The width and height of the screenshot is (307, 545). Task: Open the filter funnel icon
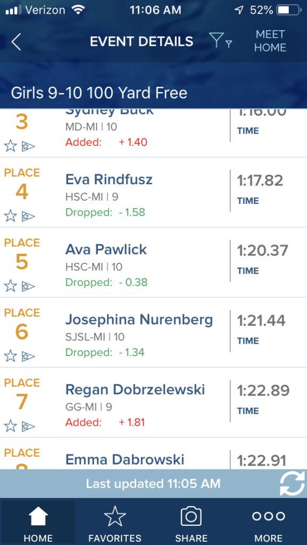[220, 40]
